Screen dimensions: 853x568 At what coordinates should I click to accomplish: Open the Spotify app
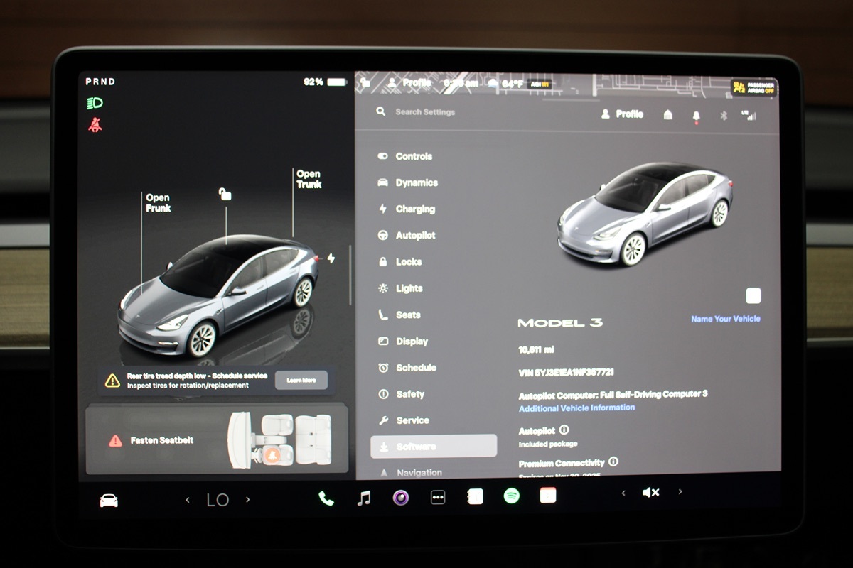(x=511, y=496)
